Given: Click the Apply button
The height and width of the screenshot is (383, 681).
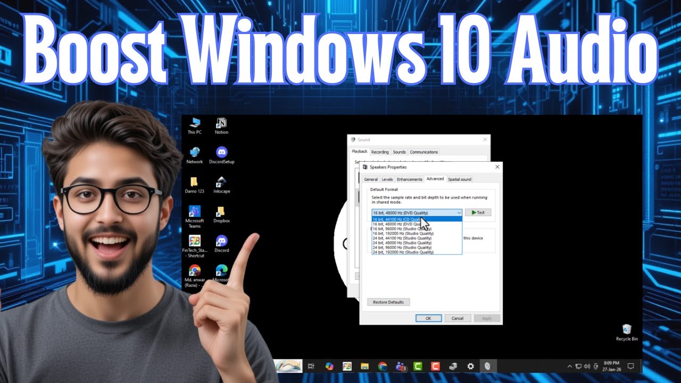Looking at the screenshot, I should click(487, 318).
